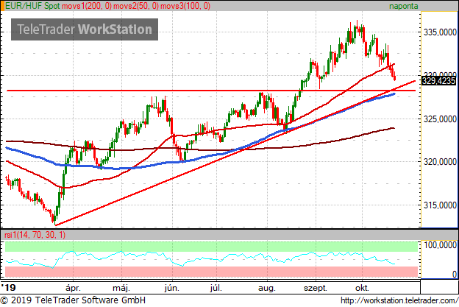The width and height of the screenshot is (459, 307).
Task: Click the current price tag 329,4235
Action: 438,80
